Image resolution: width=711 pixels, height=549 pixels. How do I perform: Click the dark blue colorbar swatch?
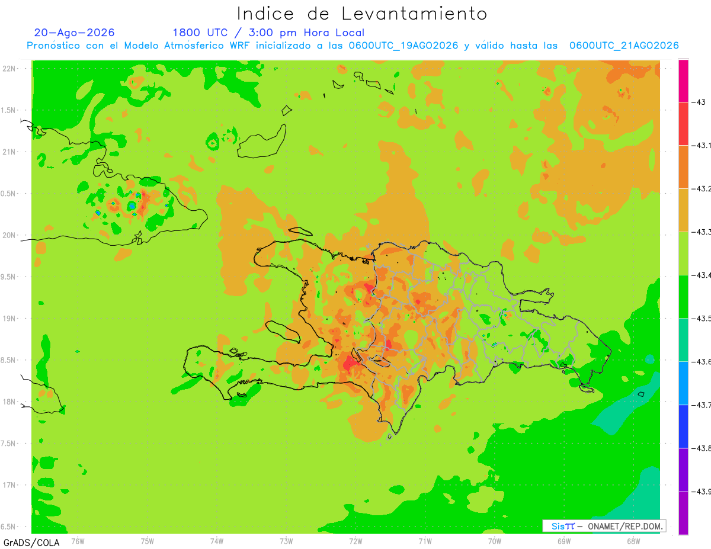click(x=683, y=426)
